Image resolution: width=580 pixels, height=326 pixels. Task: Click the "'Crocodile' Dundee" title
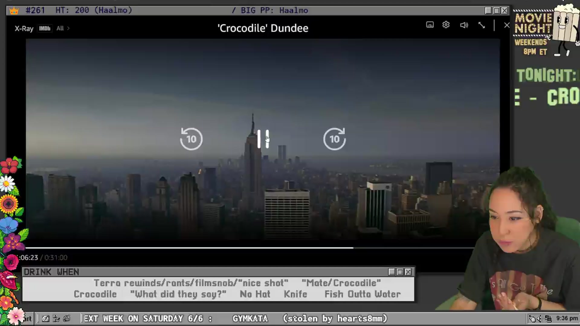(x=263, y=28)
